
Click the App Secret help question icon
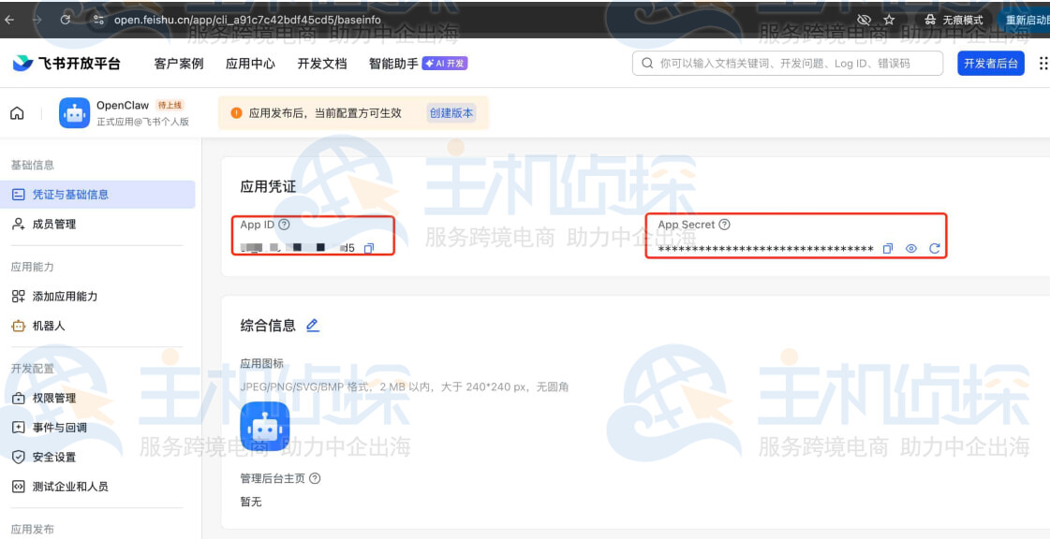click(724, 225)
